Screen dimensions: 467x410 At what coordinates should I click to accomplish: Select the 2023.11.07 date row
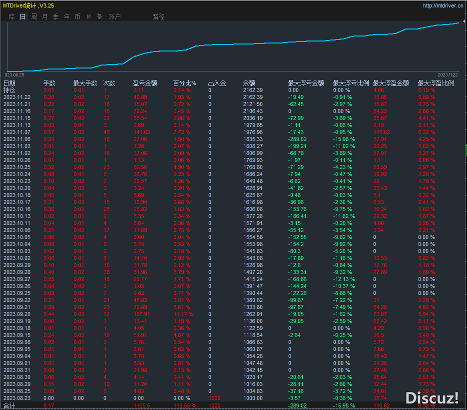(17, 132)
